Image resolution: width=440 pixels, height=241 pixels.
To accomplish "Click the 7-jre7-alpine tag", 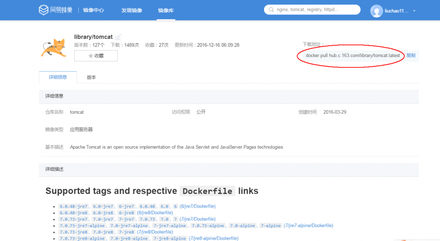I will pos(169,226).
